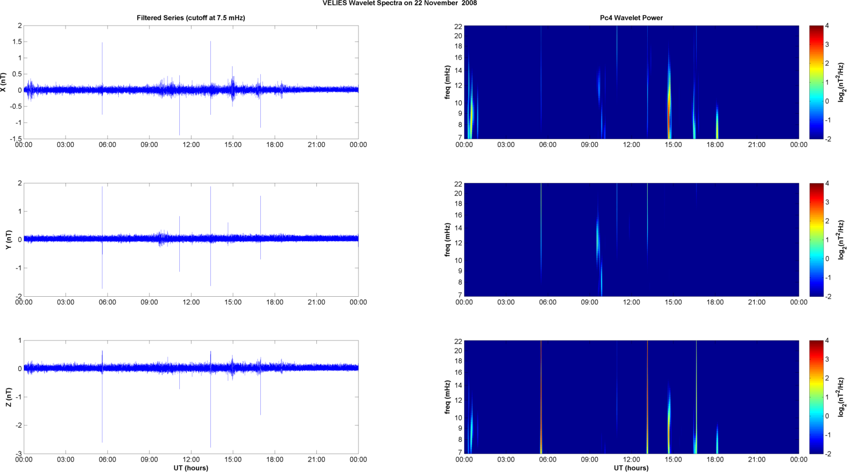Click the bottom spectrogram's color scale bar
Viewport: 847px width, 472px height.
(816, 397)
